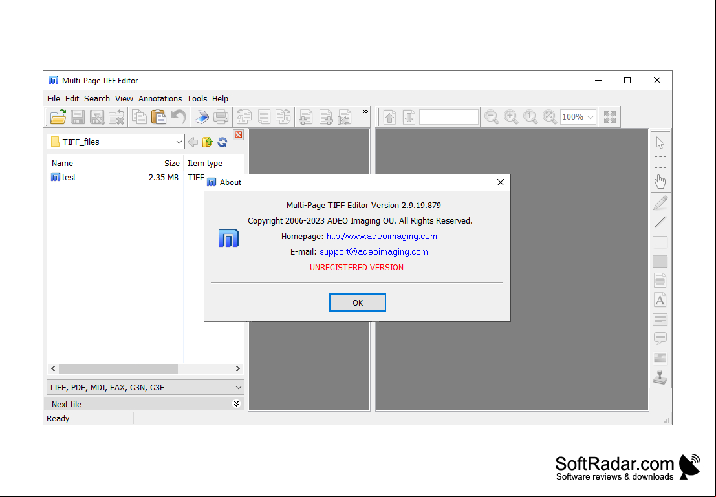Select the rubber Stamp annotation tool

(x=660, y=377)
